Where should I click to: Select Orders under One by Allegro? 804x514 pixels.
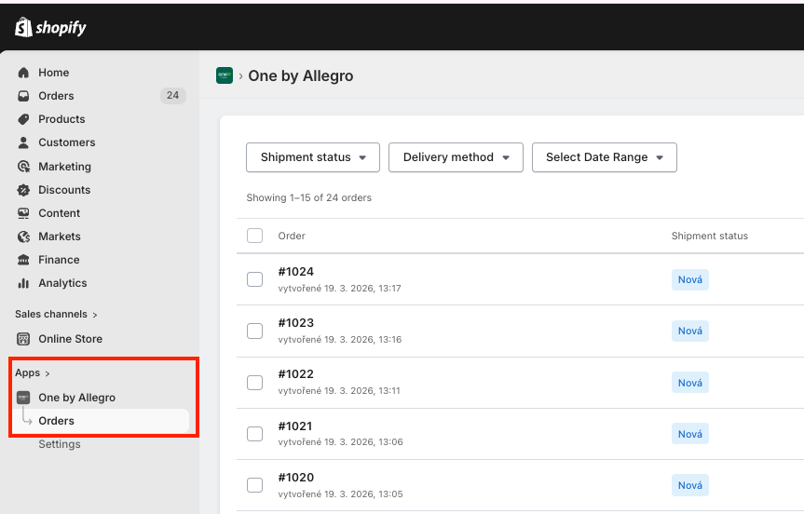[57, 421]
